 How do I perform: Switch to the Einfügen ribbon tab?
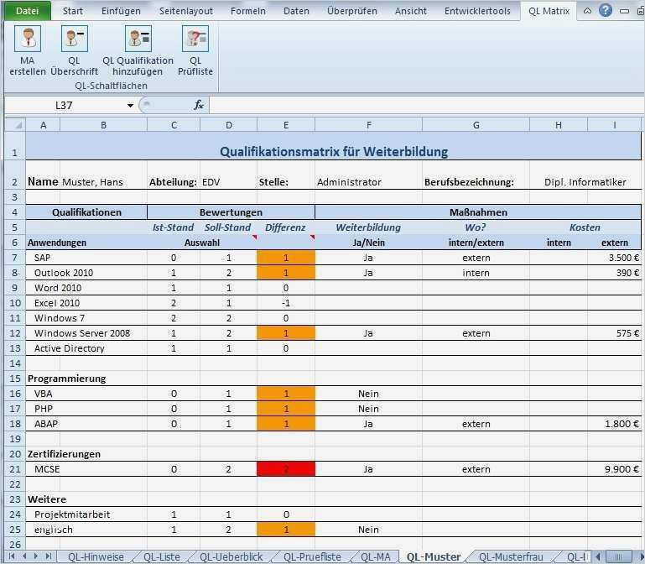pyautogui.click(x=121, y=11)
